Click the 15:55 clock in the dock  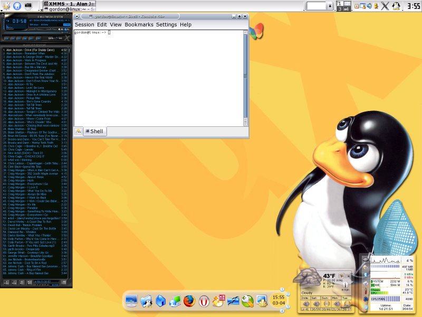tap(279, 297)
